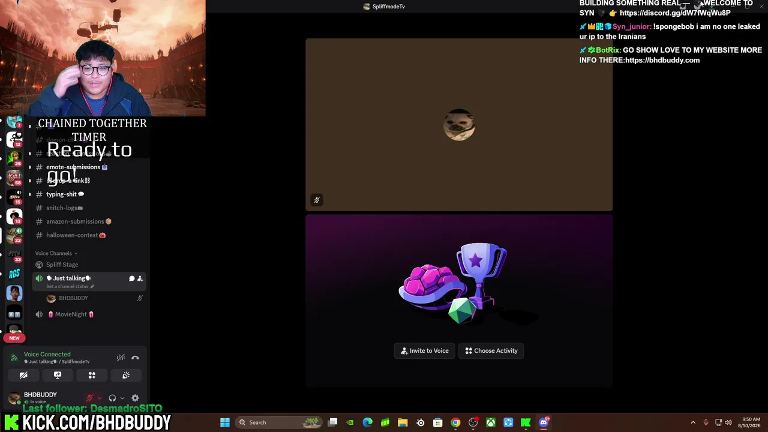Image resolution: width=768 pixels, height=432 pixels.
Task: Click NEW unread servers indicator
Action: tap(14, 338)
